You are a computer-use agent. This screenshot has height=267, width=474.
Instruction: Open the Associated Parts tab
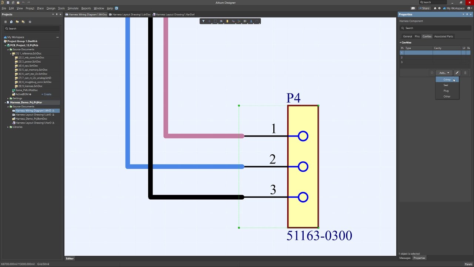tap(443, 36)
